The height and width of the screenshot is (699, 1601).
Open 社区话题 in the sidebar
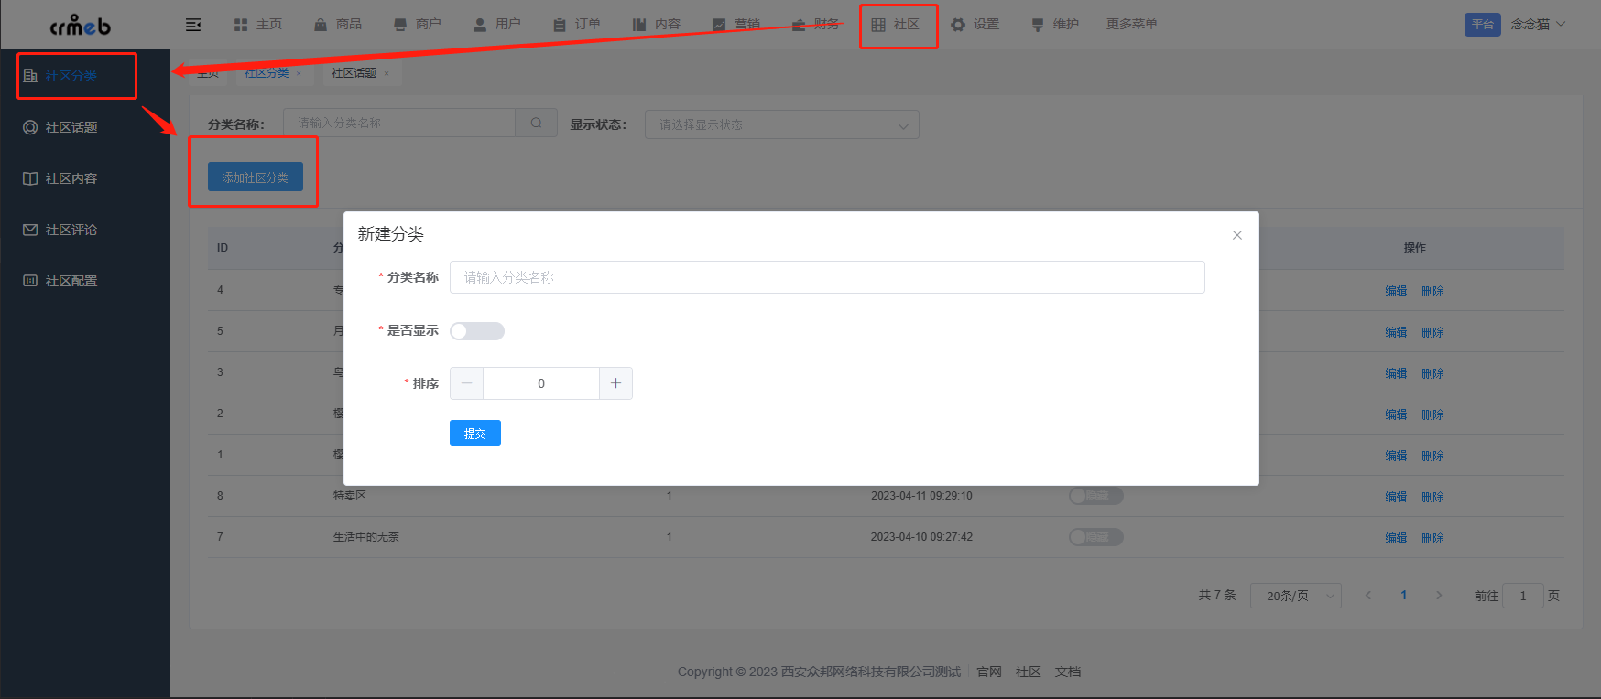tap(71, 127)
